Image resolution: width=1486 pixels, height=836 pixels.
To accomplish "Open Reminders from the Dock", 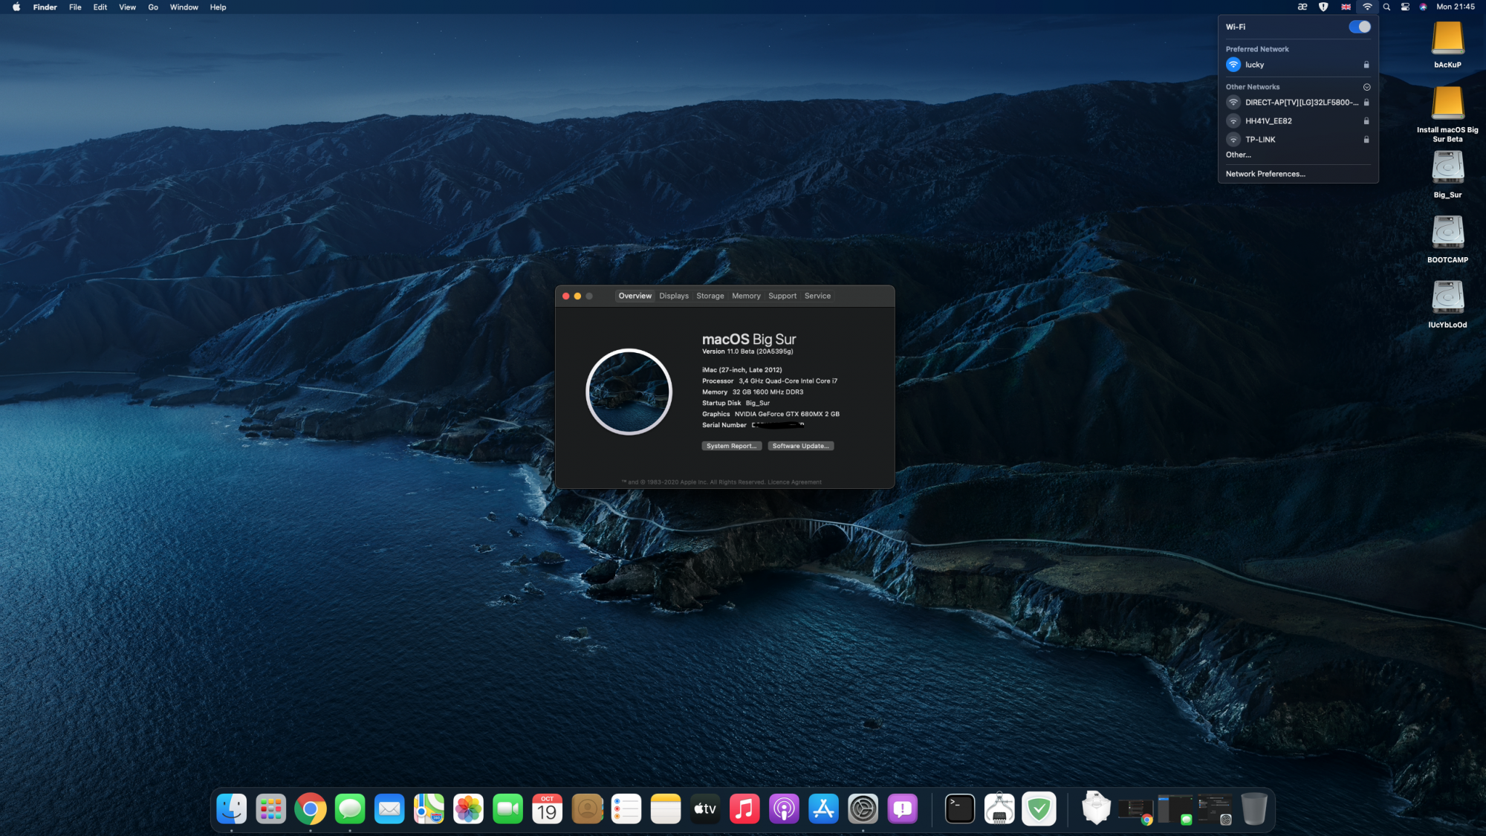I will [626, 809].
